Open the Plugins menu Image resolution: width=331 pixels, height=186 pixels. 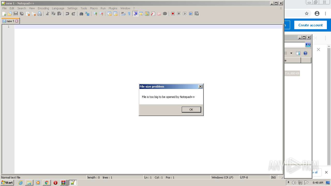point(113,8)
